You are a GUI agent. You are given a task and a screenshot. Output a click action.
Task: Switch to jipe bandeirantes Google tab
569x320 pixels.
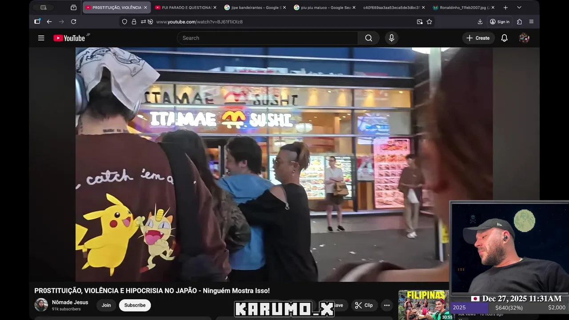(254, 8)
